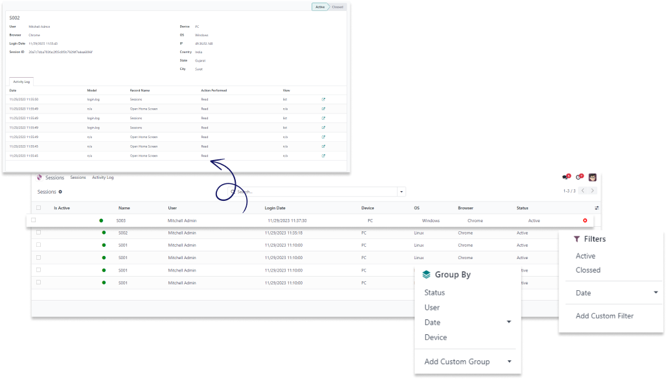666x379 pixels.
Task: Open external link for first activity log row
Action: [323, 99]
